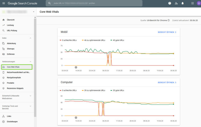The image size is (201, 127).
Task: Open the Google apps grid
Action: click(x=192, y=3)
